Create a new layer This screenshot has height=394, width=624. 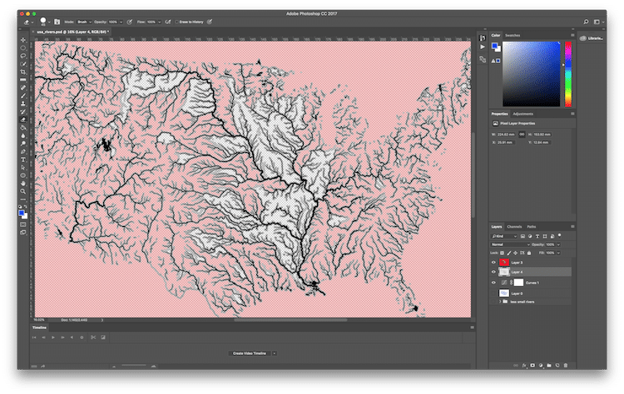click(x=557, y=365)
